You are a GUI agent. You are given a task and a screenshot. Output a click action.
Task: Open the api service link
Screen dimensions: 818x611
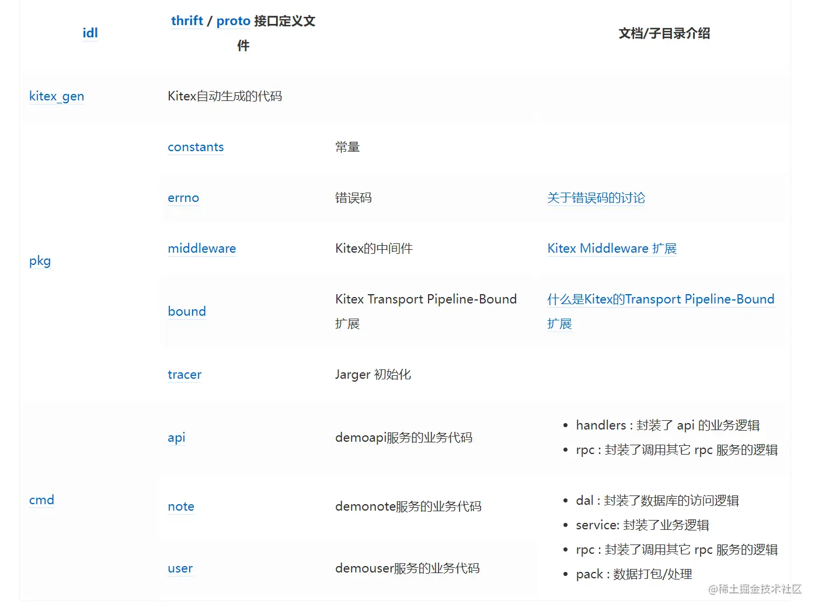point(176,438)
